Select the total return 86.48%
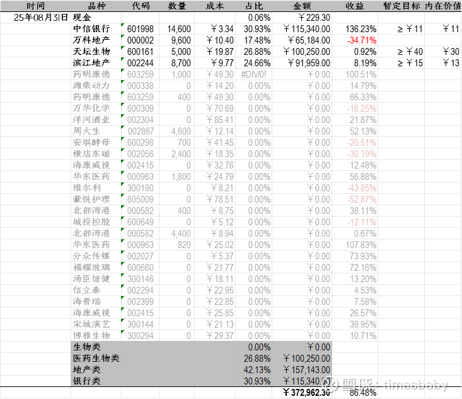This screenshot has width=462, height=399. click(x=354, y=393)
